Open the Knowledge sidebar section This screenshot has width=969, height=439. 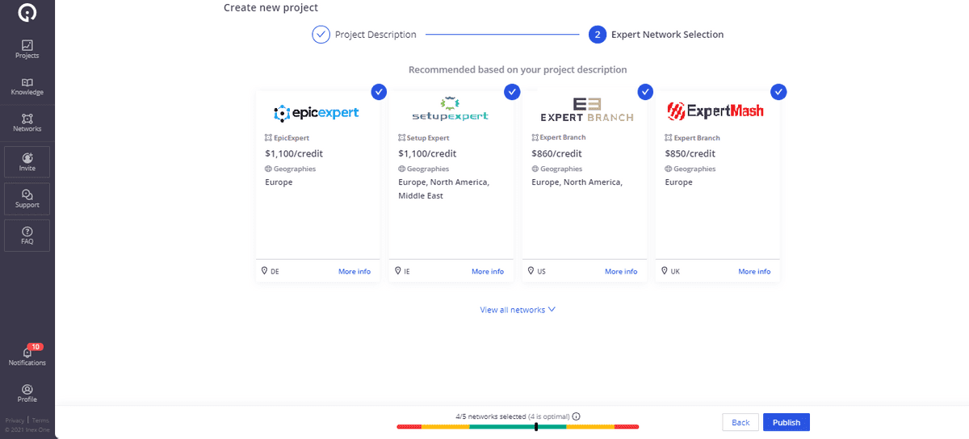(x=27, y=86)
